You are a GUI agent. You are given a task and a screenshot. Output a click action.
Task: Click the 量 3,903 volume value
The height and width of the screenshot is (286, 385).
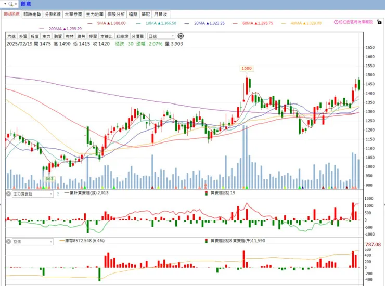[174, 44]
